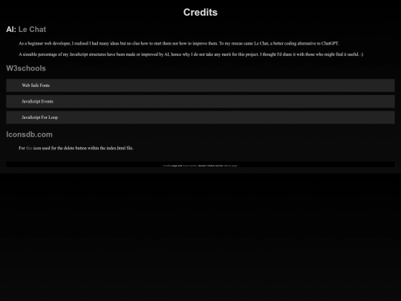
Task: Visit the Iconsdb.com heading link
Action: [x=30, y=135]
